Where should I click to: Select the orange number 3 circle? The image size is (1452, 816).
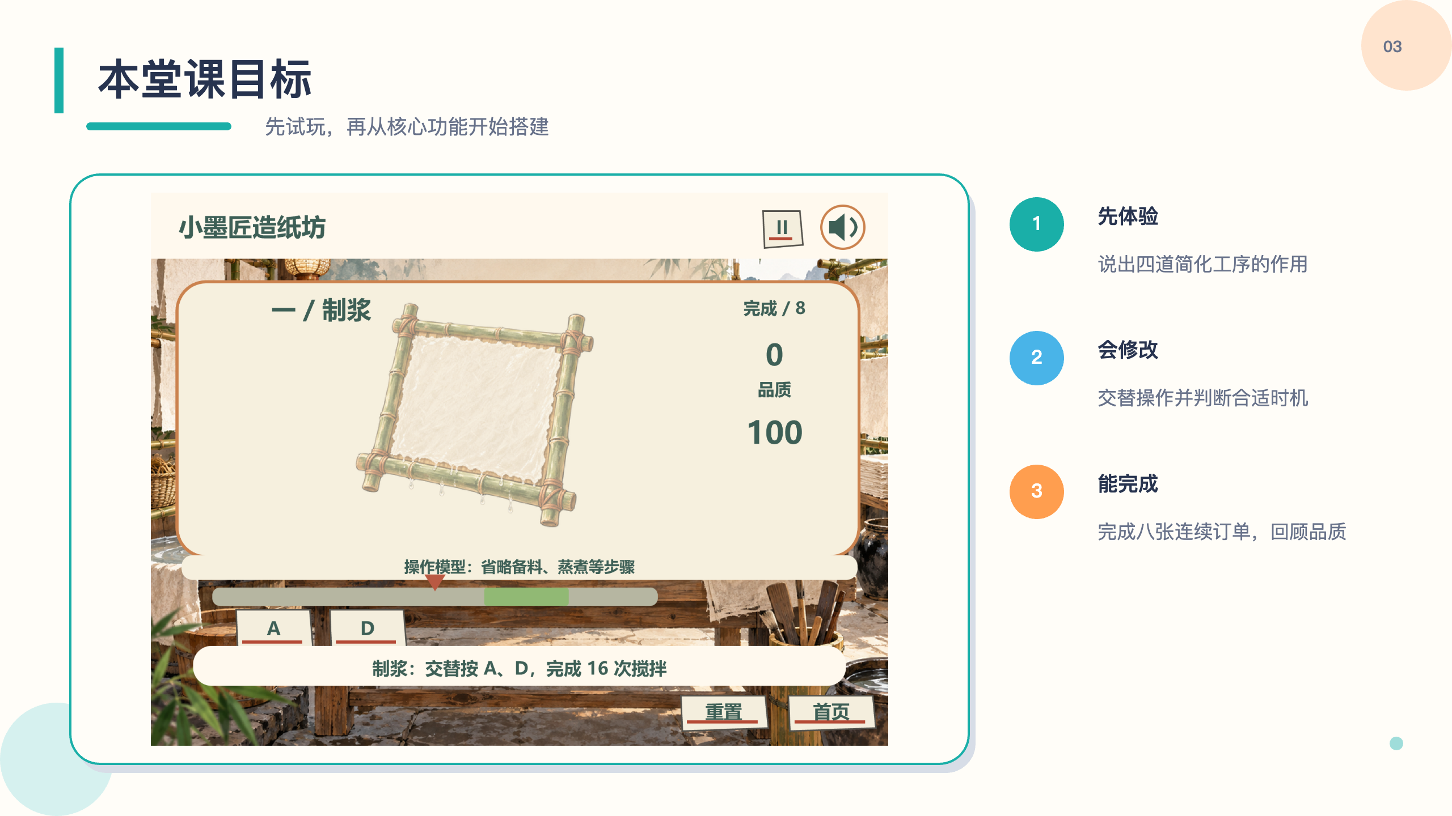coord(1036,491)
